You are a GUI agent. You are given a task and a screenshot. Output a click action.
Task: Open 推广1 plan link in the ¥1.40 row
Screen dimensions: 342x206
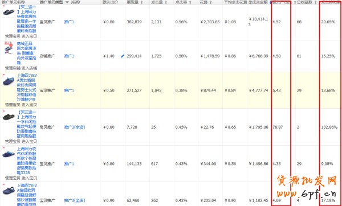click(69, 56)
